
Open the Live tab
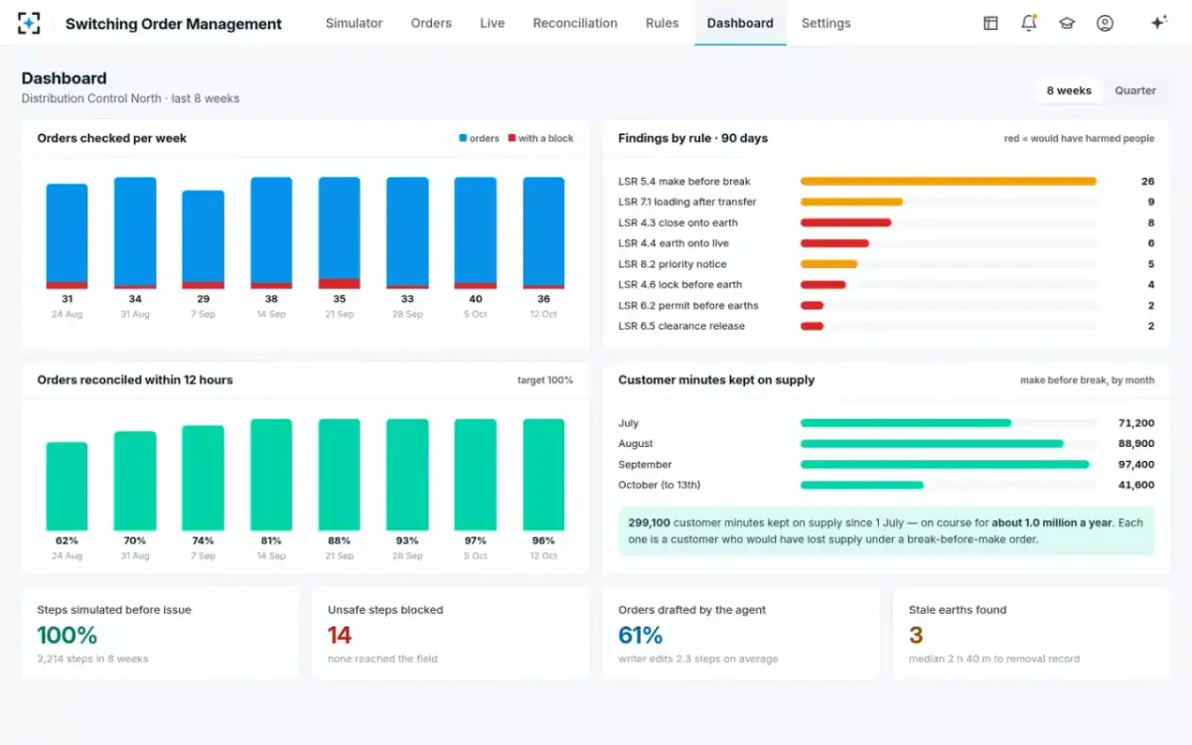tap(493, 23)
